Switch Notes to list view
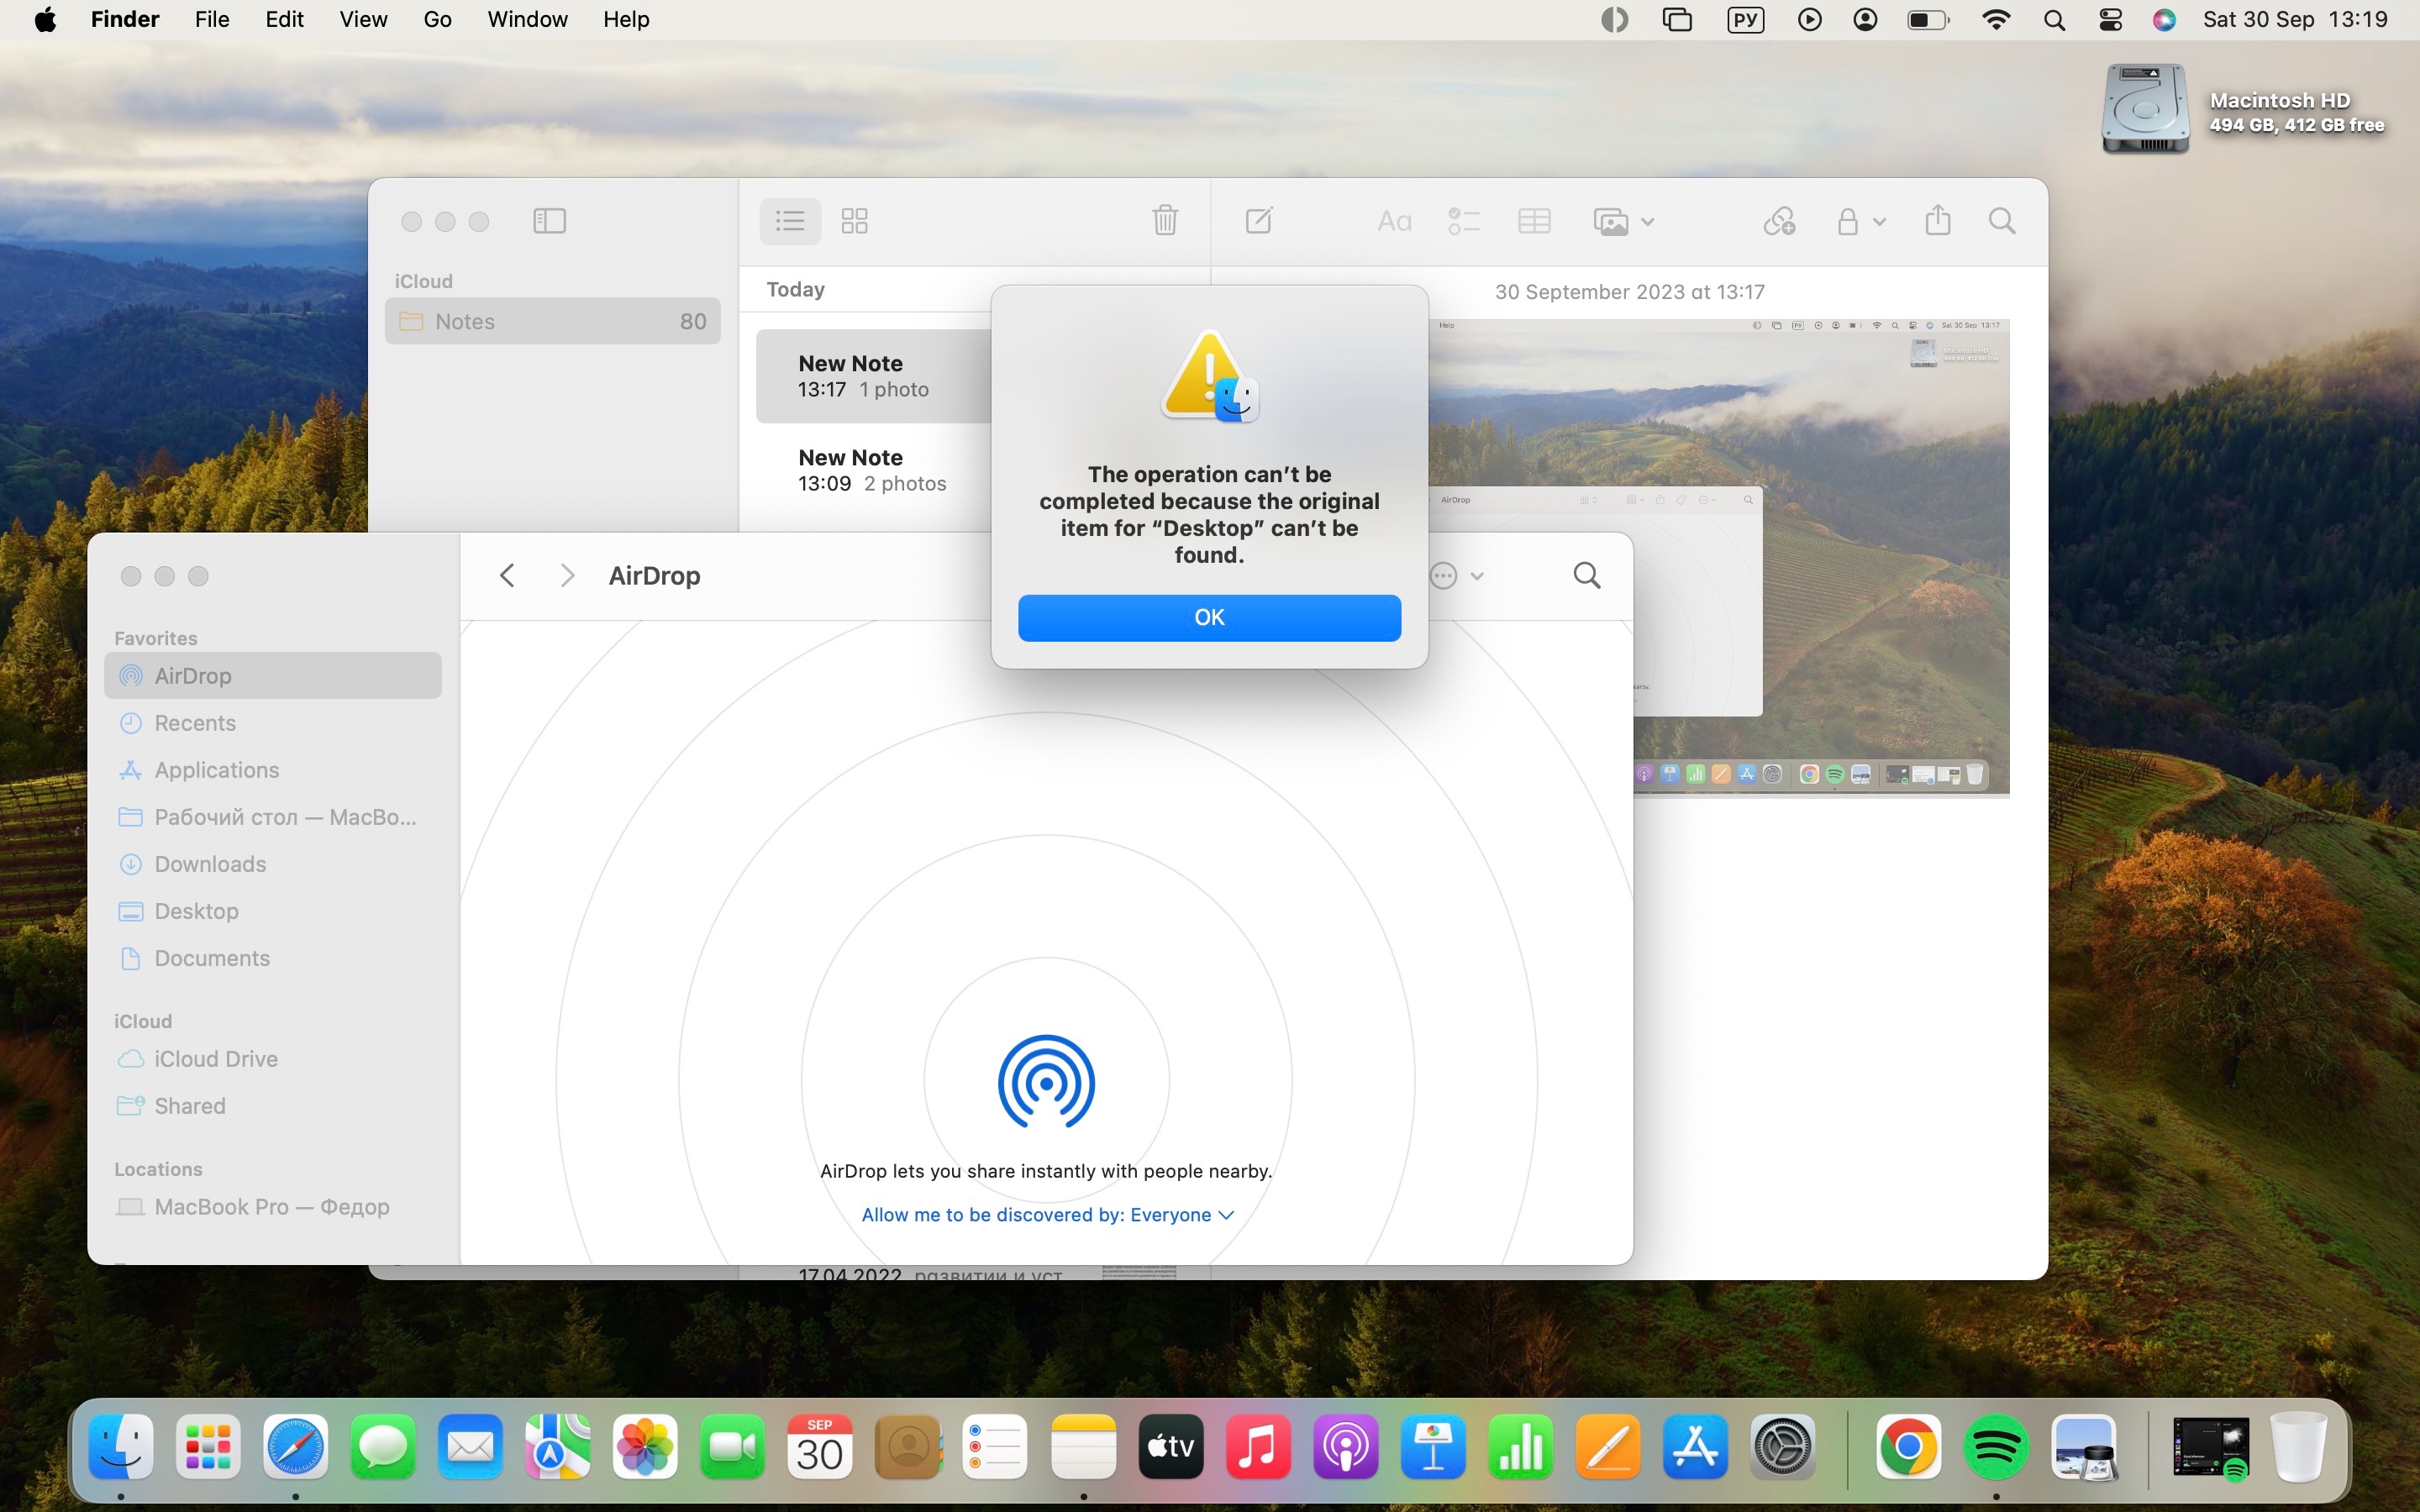Screen dimensions: 2420x1512 tap(790, 221)
